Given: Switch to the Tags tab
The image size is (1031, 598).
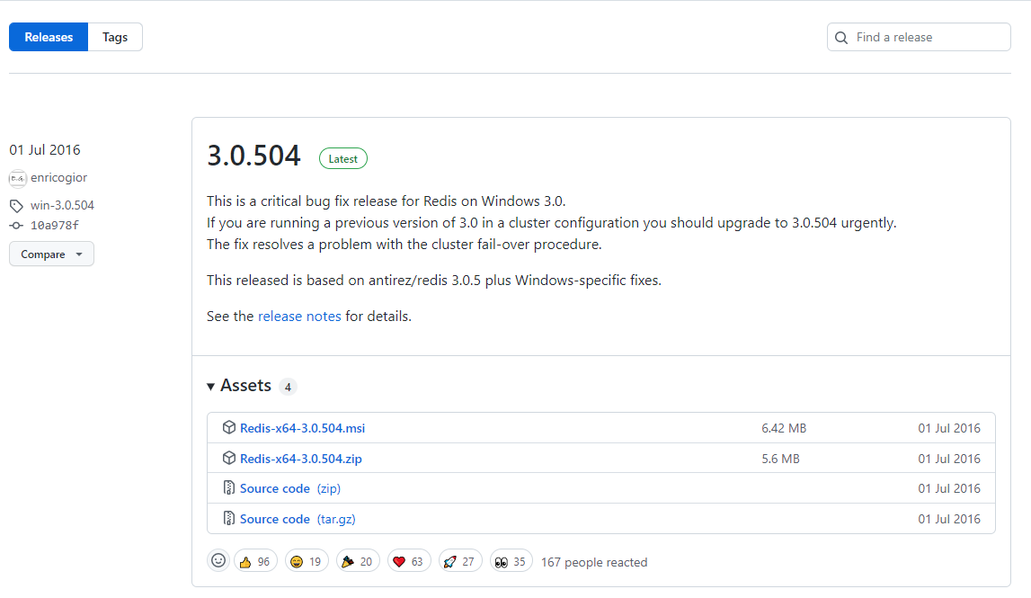Looking at the screenshot, I should point(115,38).
